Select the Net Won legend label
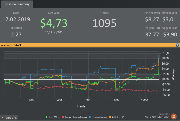 coord(54,117)
